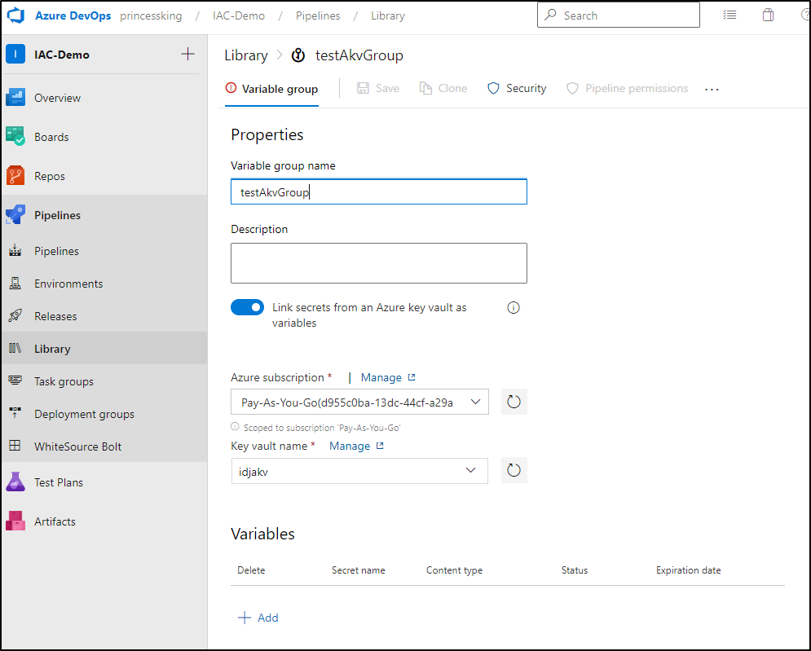Open the Pipelines sub-item
811x651 pixels.
click(x=104, y=251)
